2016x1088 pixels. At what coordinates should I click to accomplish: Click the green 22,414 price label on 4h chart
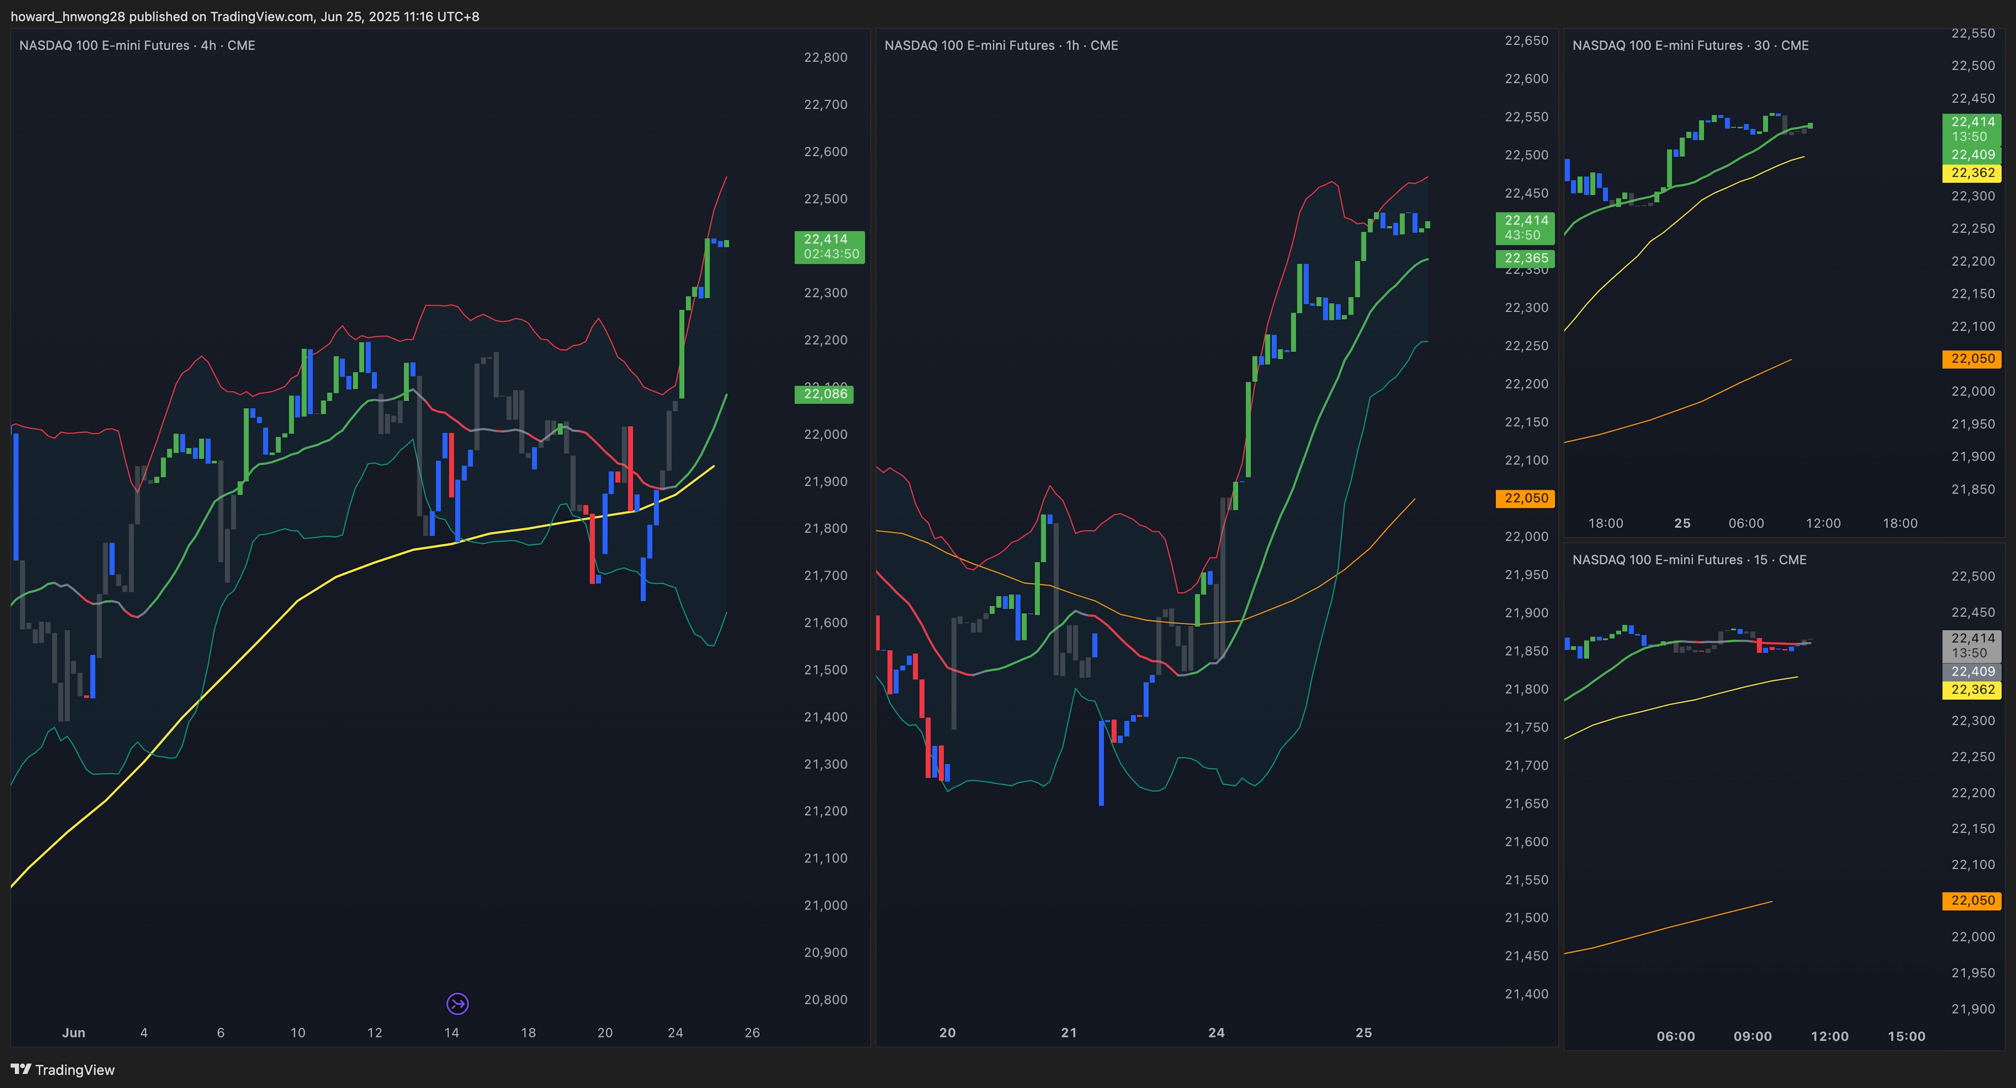829,247
